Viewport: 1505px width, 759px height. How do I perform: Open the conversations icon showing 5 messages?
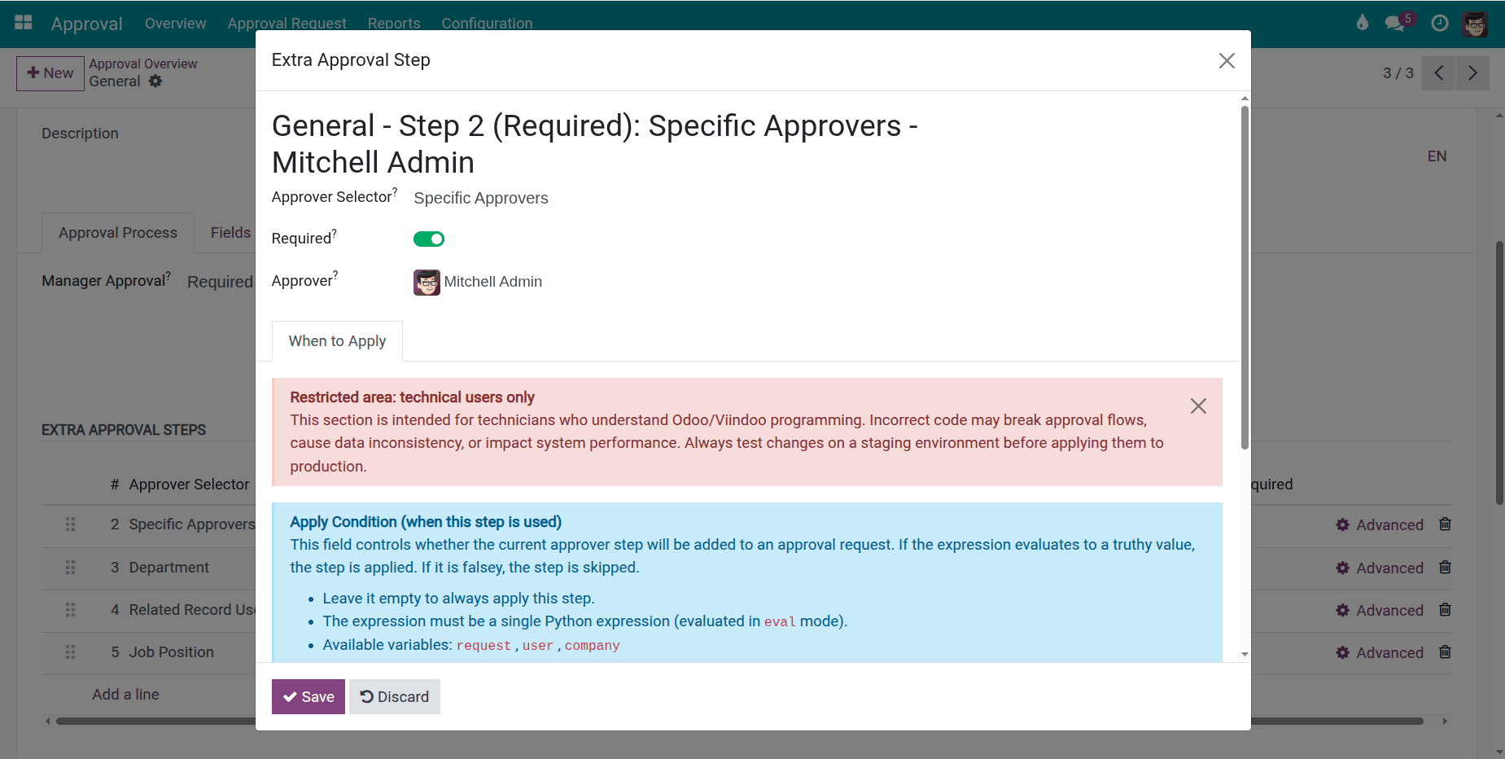(1397, 23)
